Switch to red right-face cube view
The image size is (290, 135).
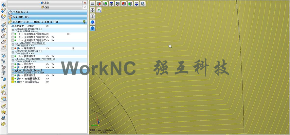coord(99,4)
